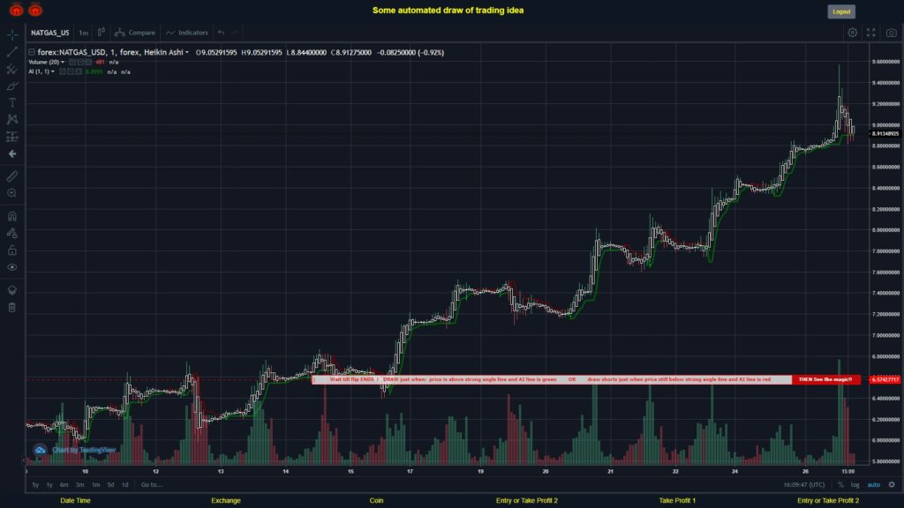This screenshot has height=508, width=904.
Task: Toggle visibility of Volume indicator
Action: (x=72, y=63)
